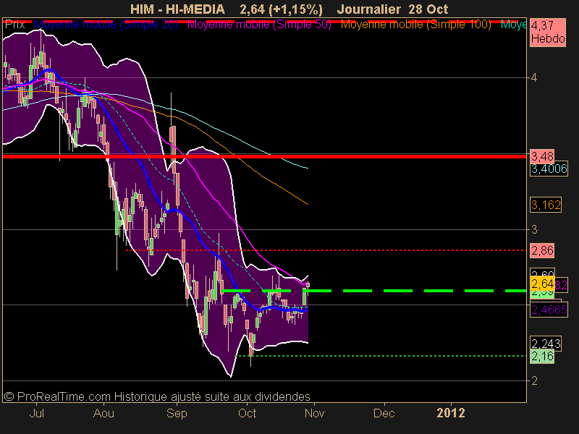
Task: Click the 'Dec' label on the time axis
Action: click(x=384, y=413)
